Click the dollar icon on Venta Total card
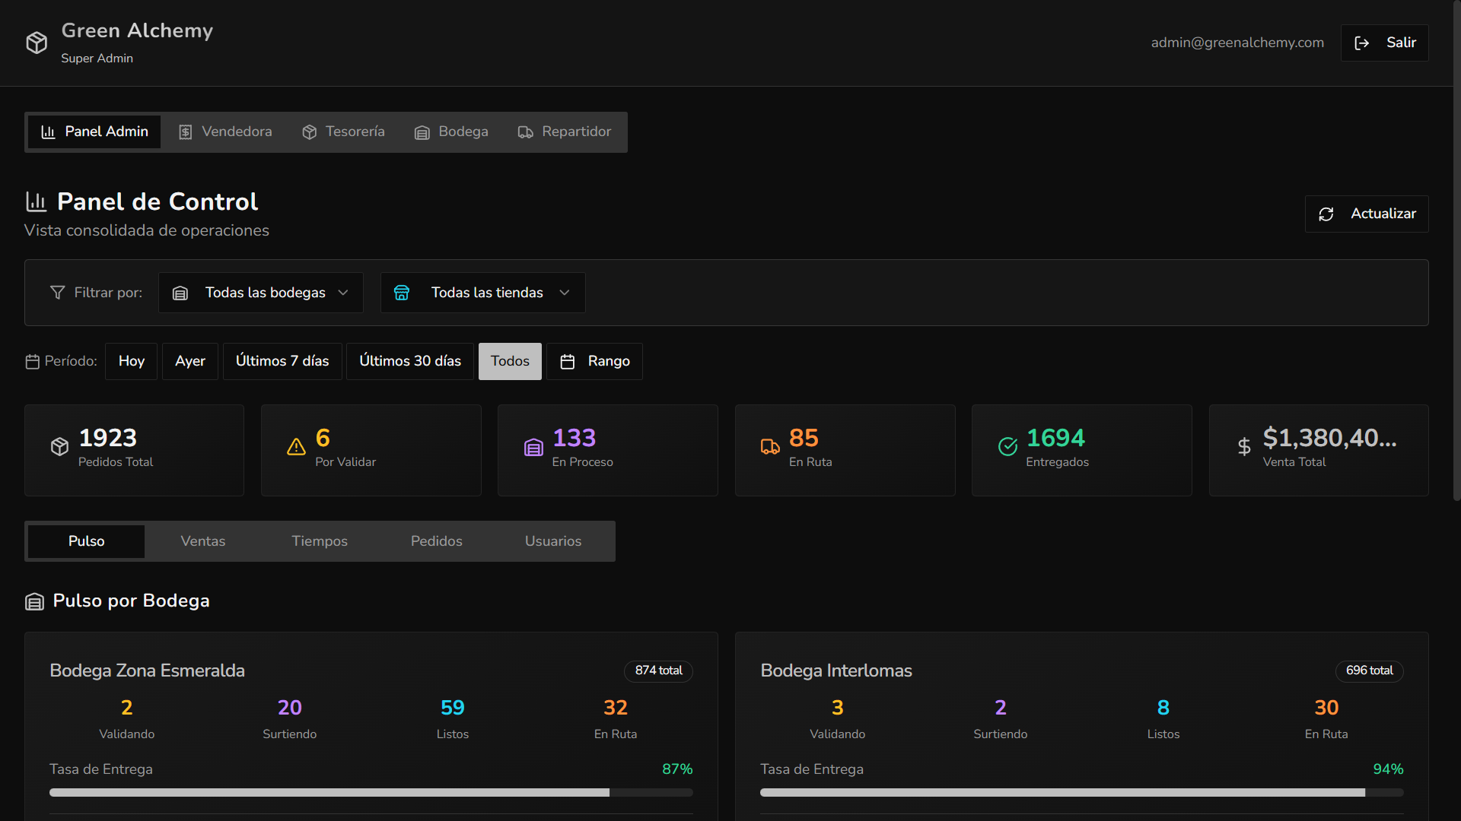The height and width of the screenshot is (821, 1461). 1244,447
